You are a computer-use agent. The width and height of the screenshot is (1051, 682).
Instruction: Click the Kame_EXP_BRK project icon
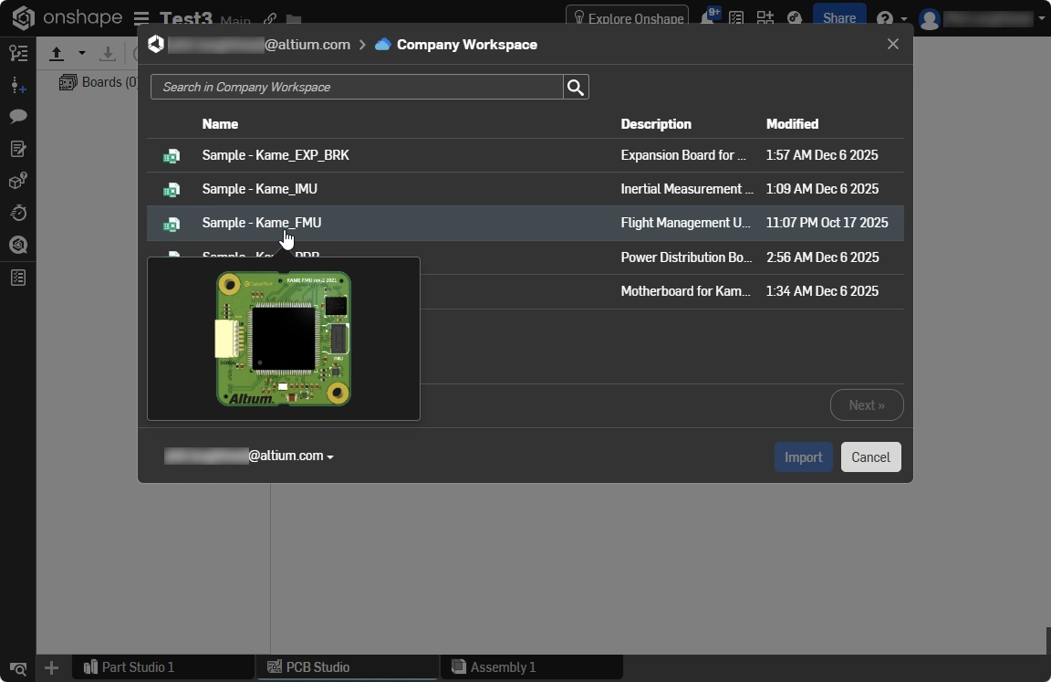172,155
